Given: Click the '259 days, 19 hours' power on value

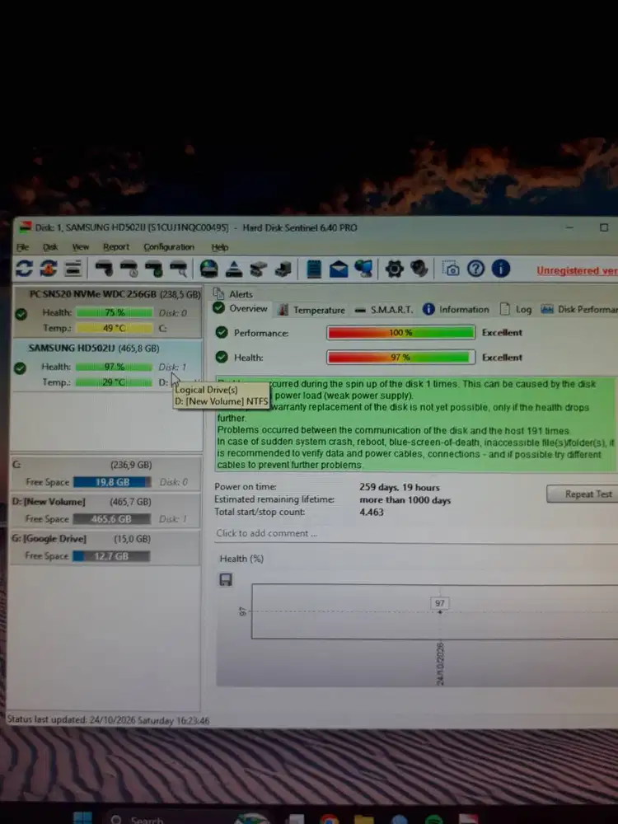Looking at the screenshot, I should pos(400,487).
